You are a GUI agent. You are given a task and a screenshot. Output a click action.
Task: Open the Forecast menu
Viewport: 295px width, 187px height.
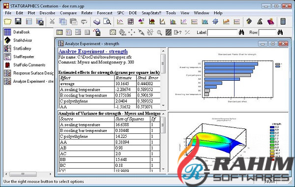pos(105,13)
